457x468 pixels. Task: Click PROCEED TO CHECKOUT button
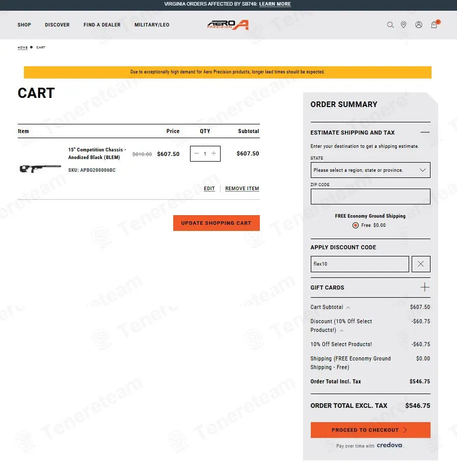click(370, 430)
